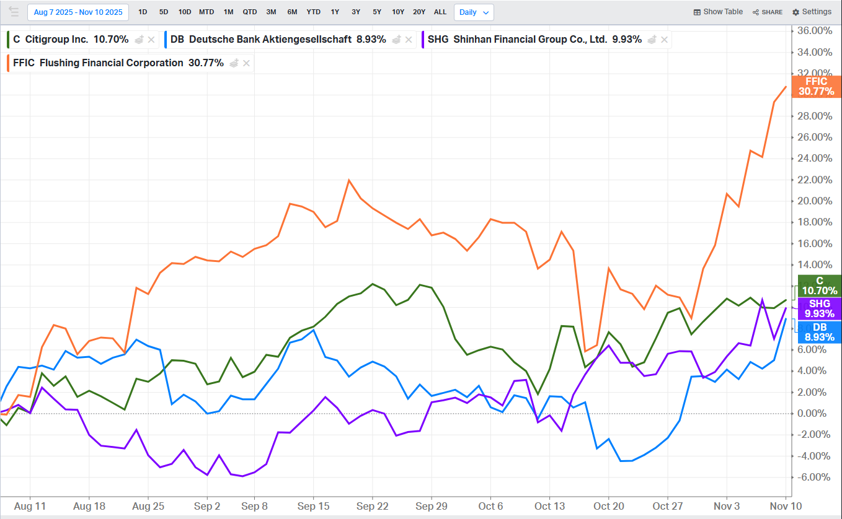Select the 1Y time range
Image resolution: width=842 pixels, height=519 pixels.
(335, 12)
